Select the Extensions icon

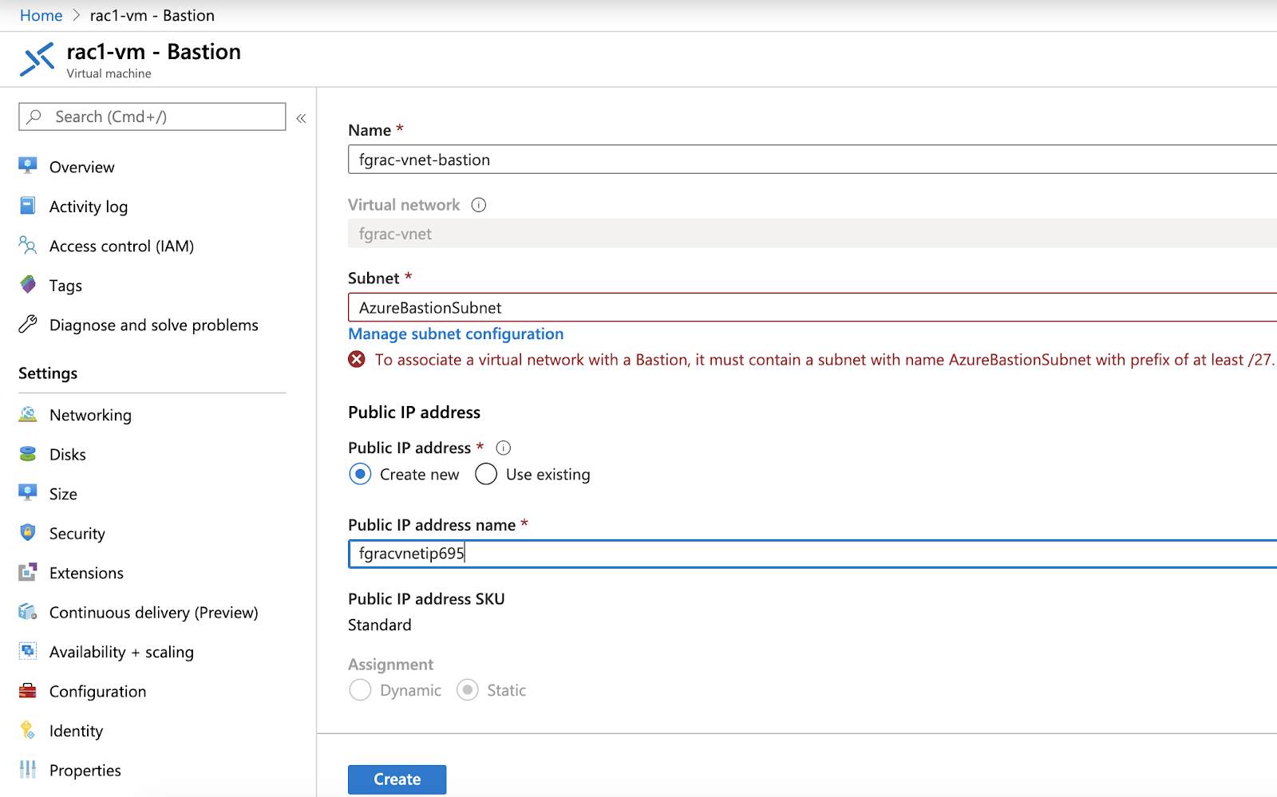[27, 573]
